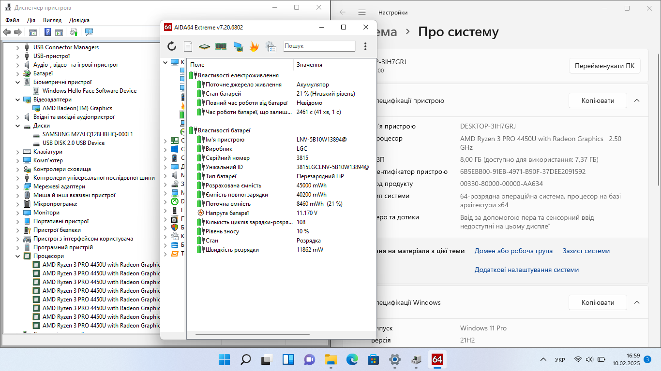Open the Захист системи link
The image size is (661, 371).
click(586, 251)
